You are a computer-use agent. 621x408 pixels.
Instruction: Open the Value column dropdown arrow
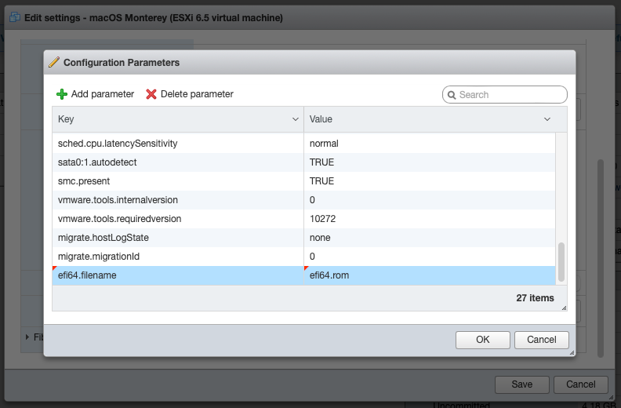click(547, 119)
